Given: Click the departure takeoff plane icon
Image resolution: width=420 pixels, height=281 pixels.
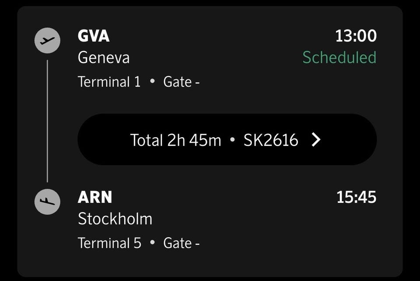Looking at the screenshot, I should coord(47,41).
